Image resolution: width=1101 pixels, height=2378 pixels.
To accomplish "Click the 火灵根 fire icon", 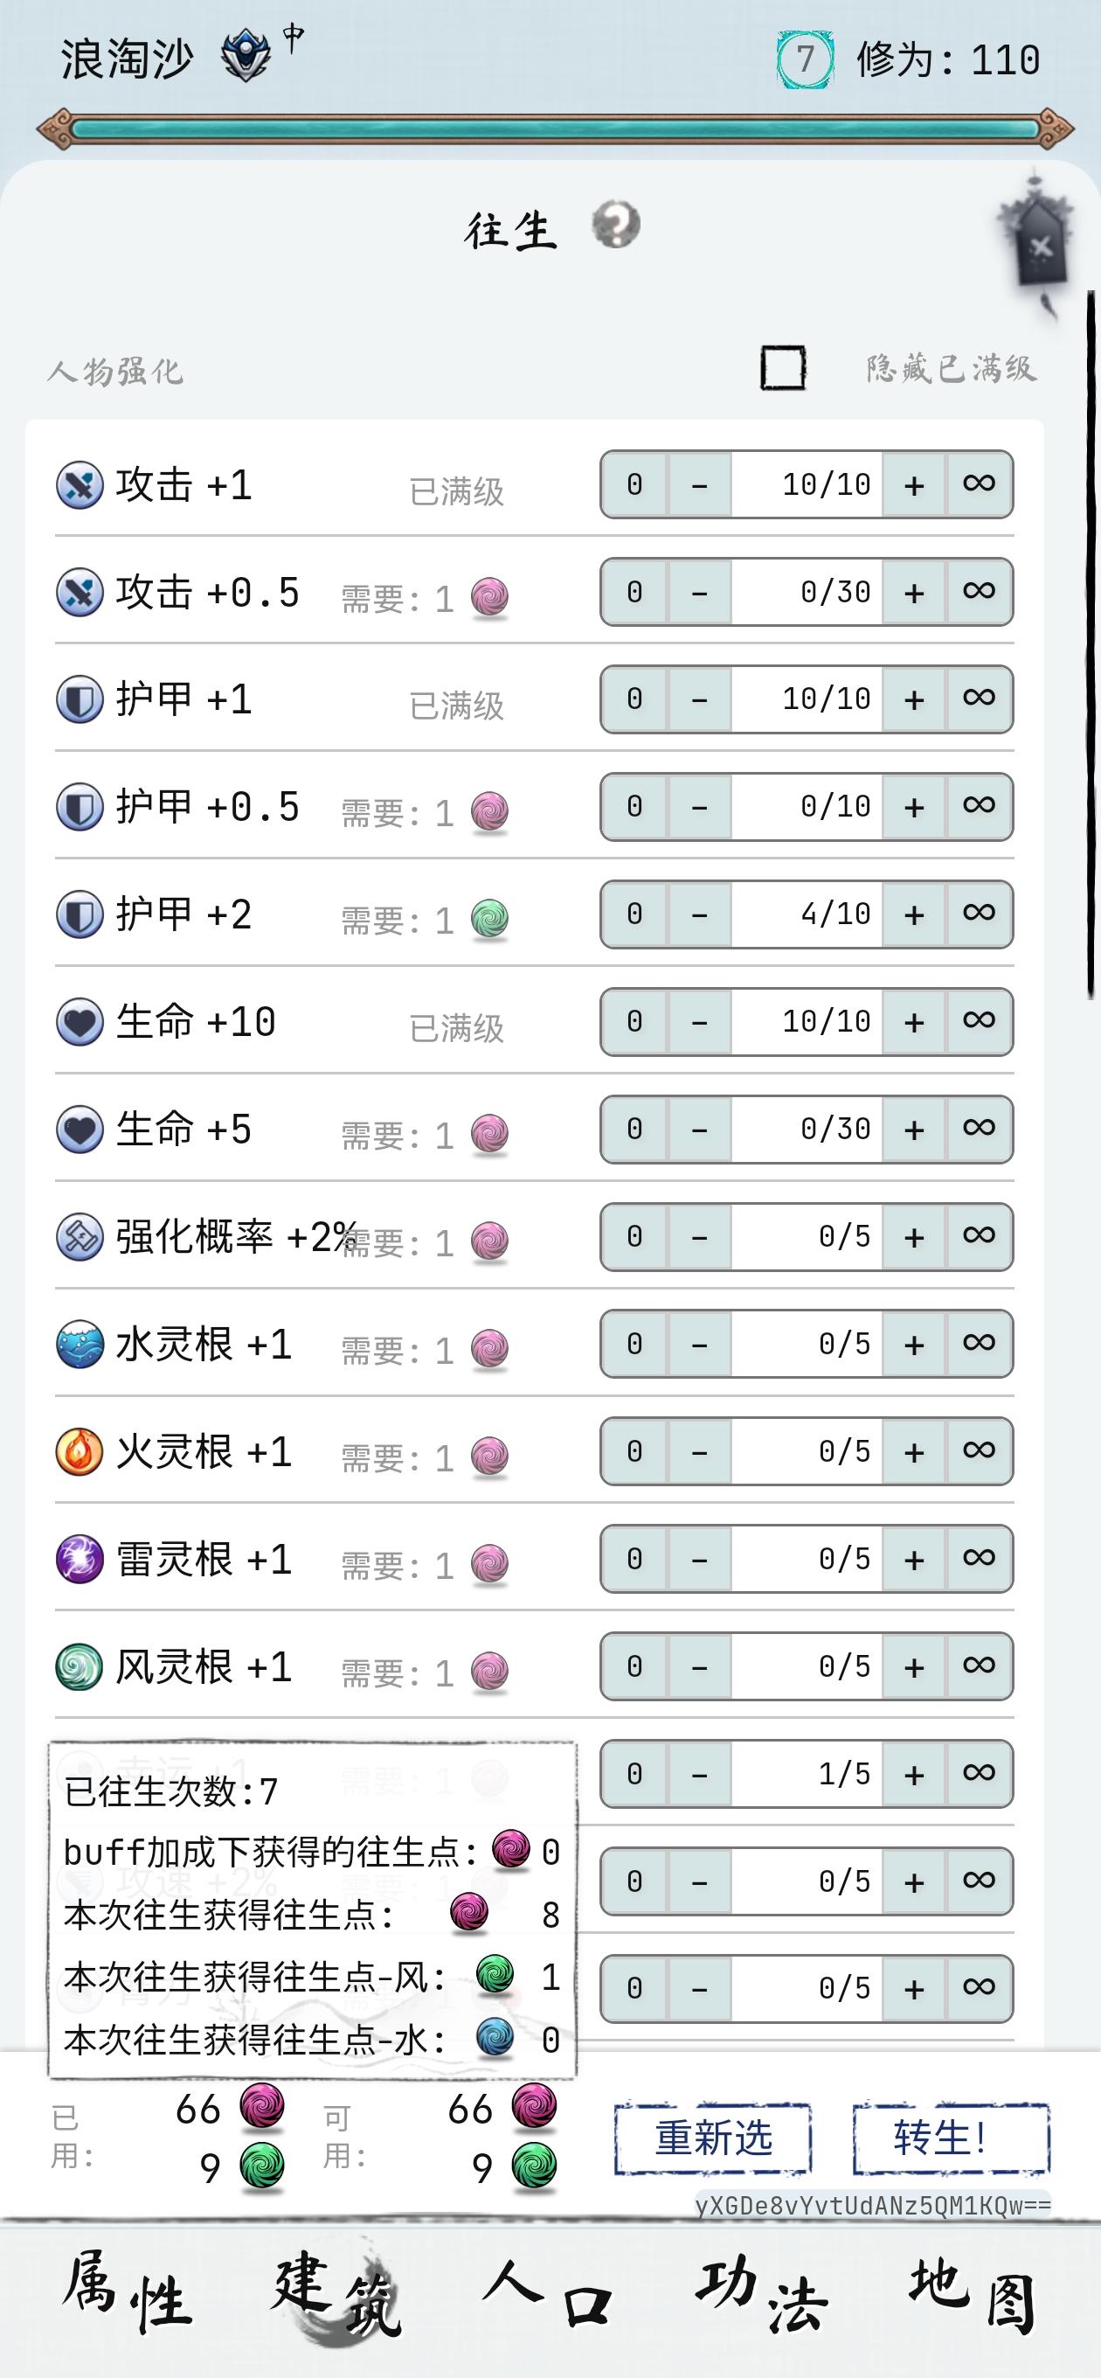I will 80,1452.
